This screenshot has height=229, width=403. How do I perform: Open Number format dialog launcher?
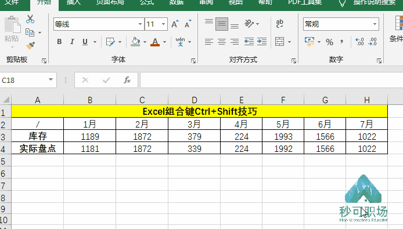(x=379, y=61)
